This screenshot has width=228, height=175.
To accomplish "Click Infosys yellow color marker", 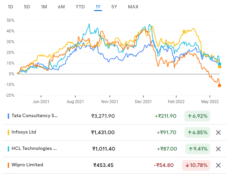I will (x=8, y=133).
